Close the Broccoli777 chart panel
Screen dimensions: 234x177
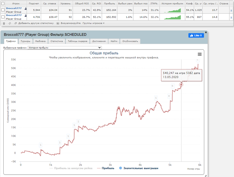[206, 32]
